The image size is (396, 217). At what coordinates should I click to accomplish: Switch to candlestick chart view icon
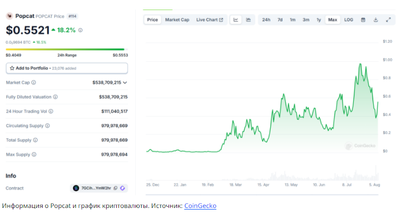(248, 20)
